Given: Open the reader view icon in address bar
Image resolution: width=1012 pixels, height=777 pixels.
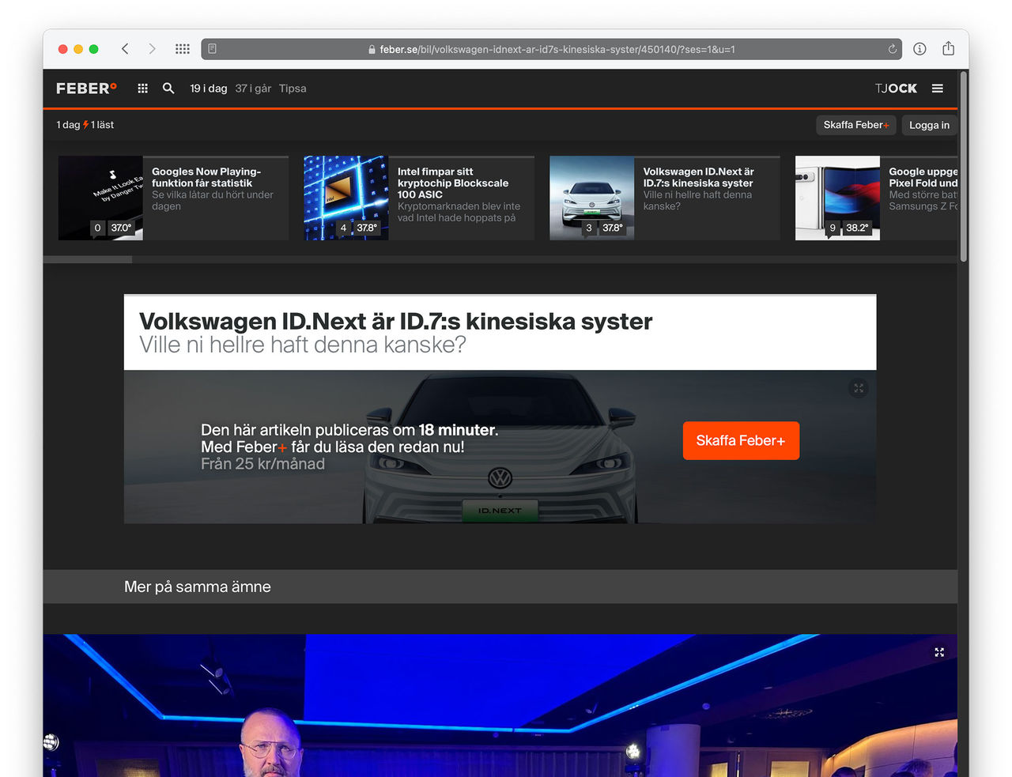Looking at the screenshot, I should coord(213,49).
